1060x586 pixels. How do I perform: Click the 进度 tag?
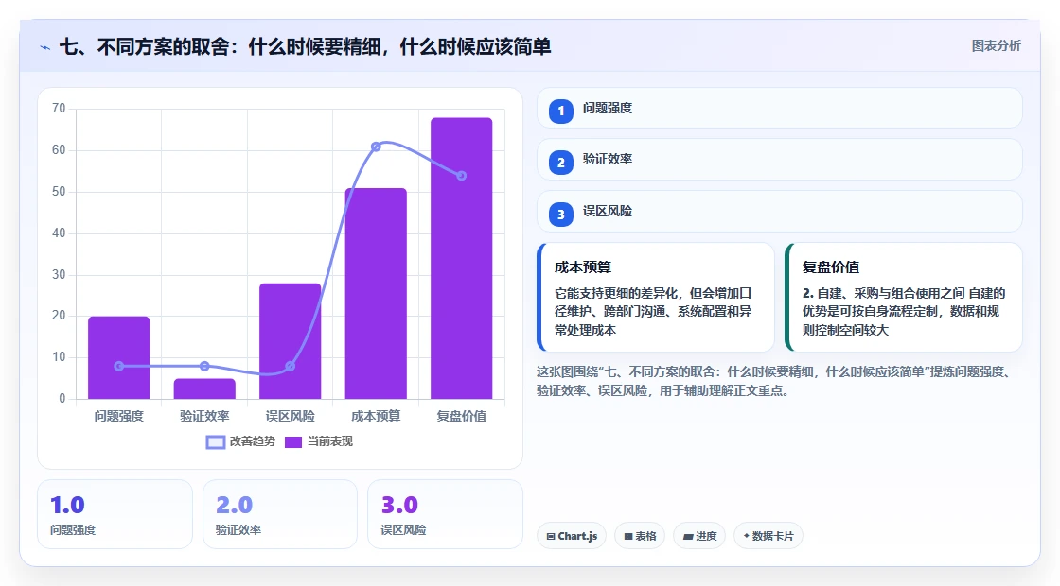[x=699, y=536]
